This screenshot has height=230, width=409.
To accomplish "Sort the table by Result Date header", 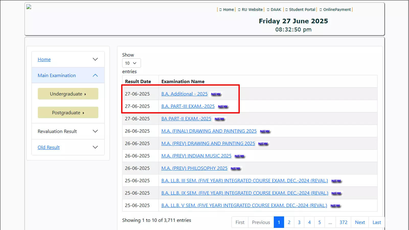I will pos(138,82).
